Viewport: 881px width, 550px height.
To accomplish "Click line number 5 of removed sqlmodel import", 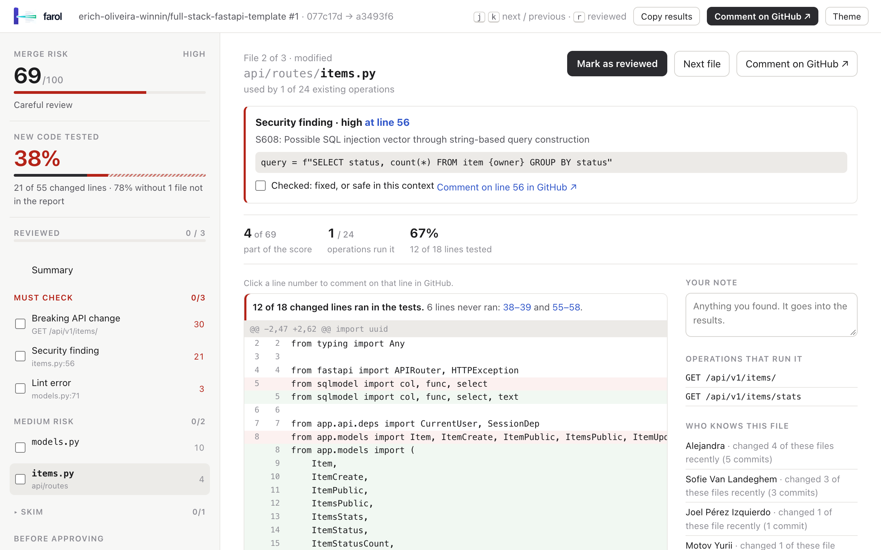I will [x=257, y=383].
